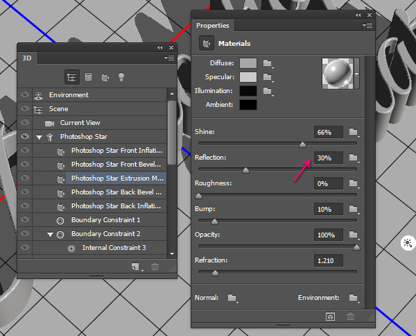Select Photoshop Star Extrusion Material row
The width and height of the screenshot is (416, 336).
(x=117, y=178)
